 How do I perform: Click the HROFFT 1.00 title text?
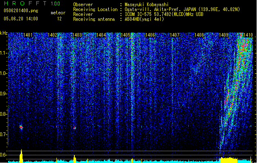(x=32, y=3)
